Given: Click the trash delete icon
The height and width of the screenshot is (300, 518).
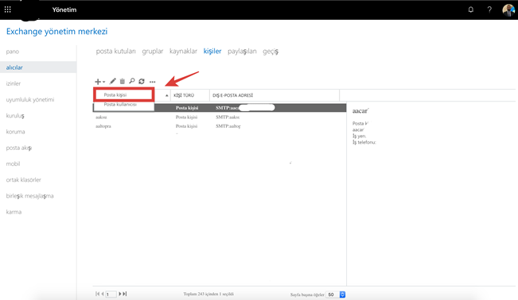Looking at the screenshot, I should click(123, 81).
